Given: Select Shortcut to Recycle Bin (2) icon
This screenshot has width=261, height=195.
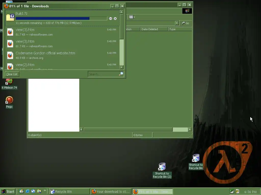Looking at the screenshot, I should click(x=162, y=171).
